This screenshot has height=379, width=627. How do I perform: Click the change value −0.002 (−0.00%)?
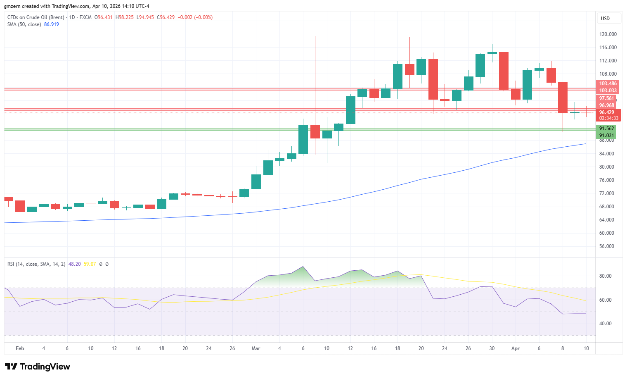pyautogui.click(x=195, y=17)
